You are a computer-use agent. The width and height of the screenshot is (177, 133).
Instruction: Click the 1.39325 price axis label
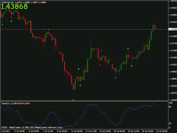pos(173,86)
